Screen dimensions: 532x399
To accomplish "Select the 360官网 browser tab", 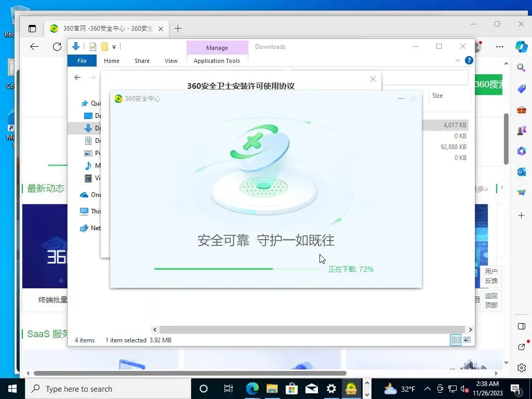I will (x=107, y=29).
